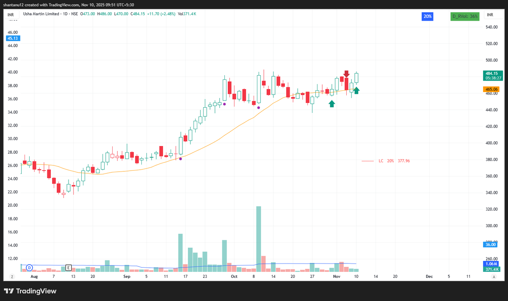The width and height of the screenshot is (508, 301).
Task: Click the LC 20% 377.96 line label
Action: click(394, 161)
